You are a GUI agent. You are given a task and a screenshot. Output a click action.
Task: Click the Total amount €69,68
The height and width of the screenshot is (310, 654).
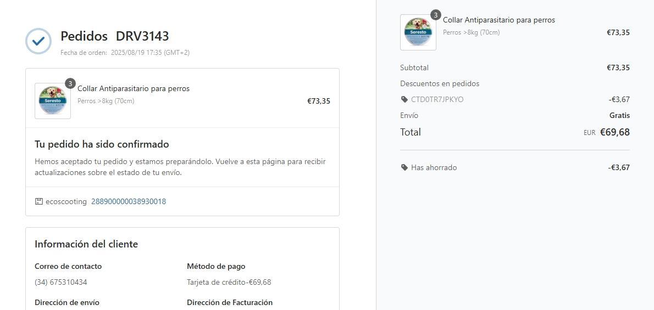tap(614, 132)
